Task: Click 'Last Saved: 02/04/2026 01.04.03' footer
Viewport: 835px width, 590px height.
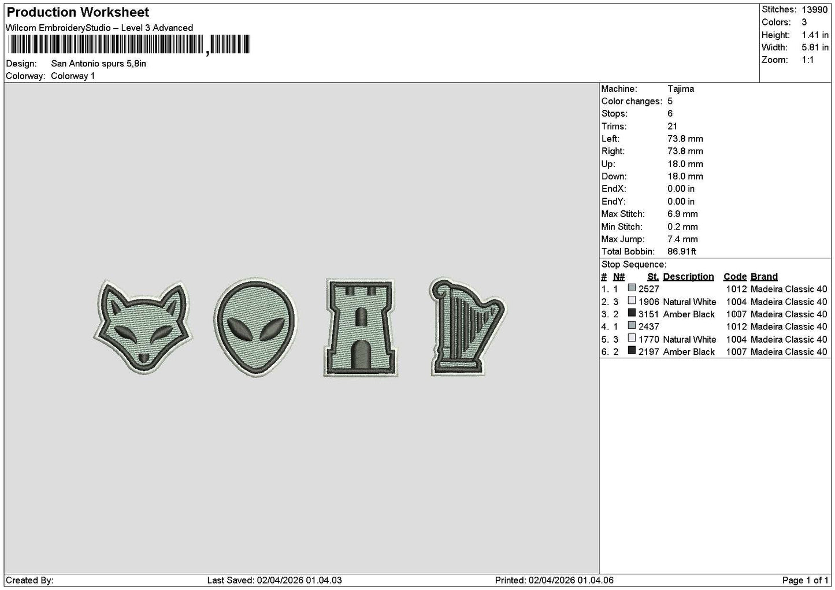Action: tap(274, 580)
